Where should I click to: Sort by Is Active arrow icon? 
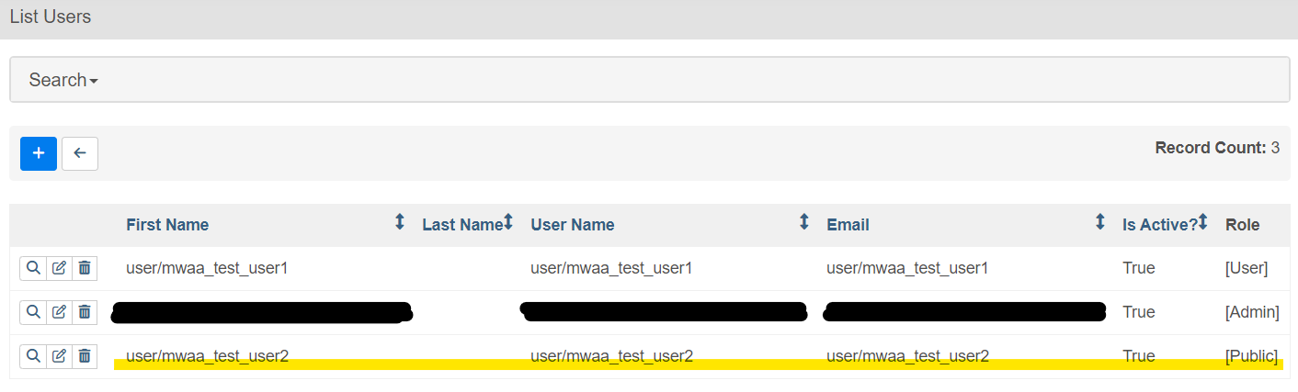coord(1202,222)
